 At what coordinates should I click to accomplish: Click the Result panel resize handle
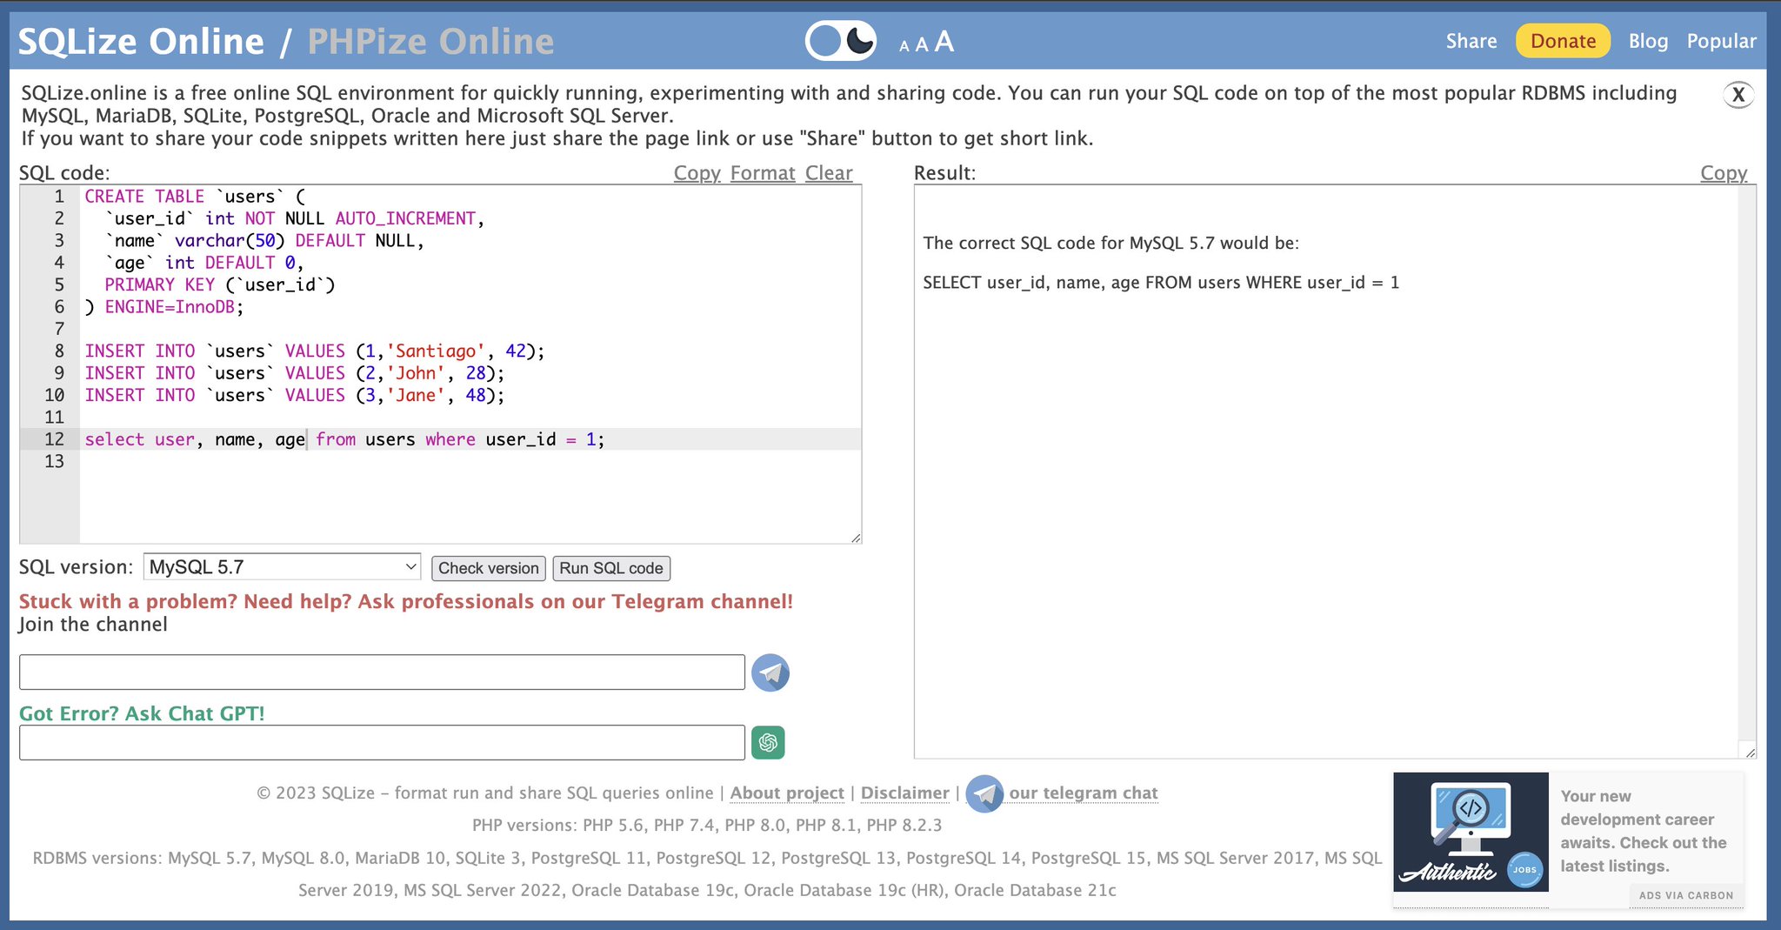1750,752
